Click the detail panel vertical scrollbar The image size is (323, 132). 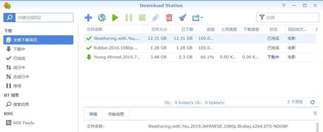[x=317, y=127]
